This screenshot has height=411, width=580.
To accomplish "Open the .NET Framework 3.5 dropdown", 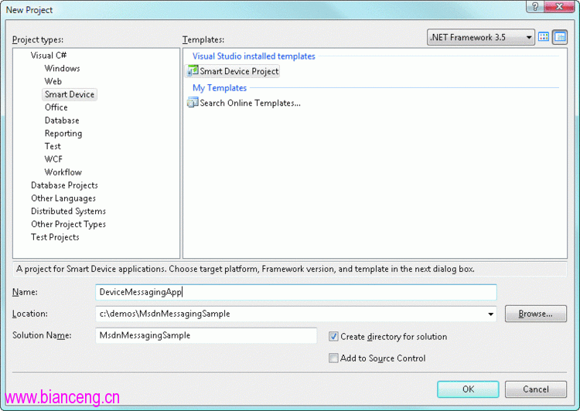I will point(480,37).
